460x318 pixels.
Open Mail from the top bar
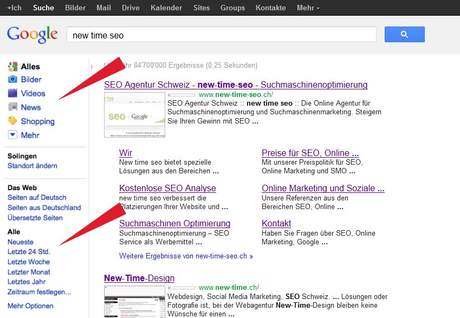[103, 8]
